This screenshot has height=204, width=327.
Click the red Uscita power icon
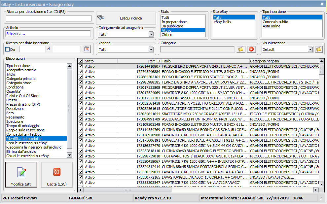pos(56,172)
